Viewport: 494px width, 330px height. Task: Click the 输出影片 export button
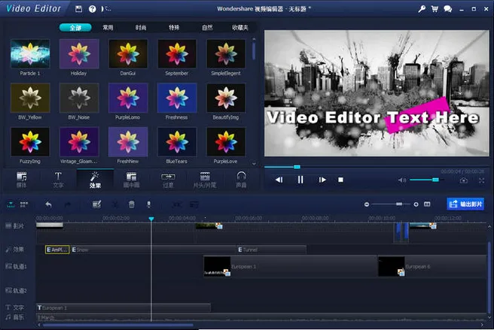pyautogui.click(x=465, y=204)
